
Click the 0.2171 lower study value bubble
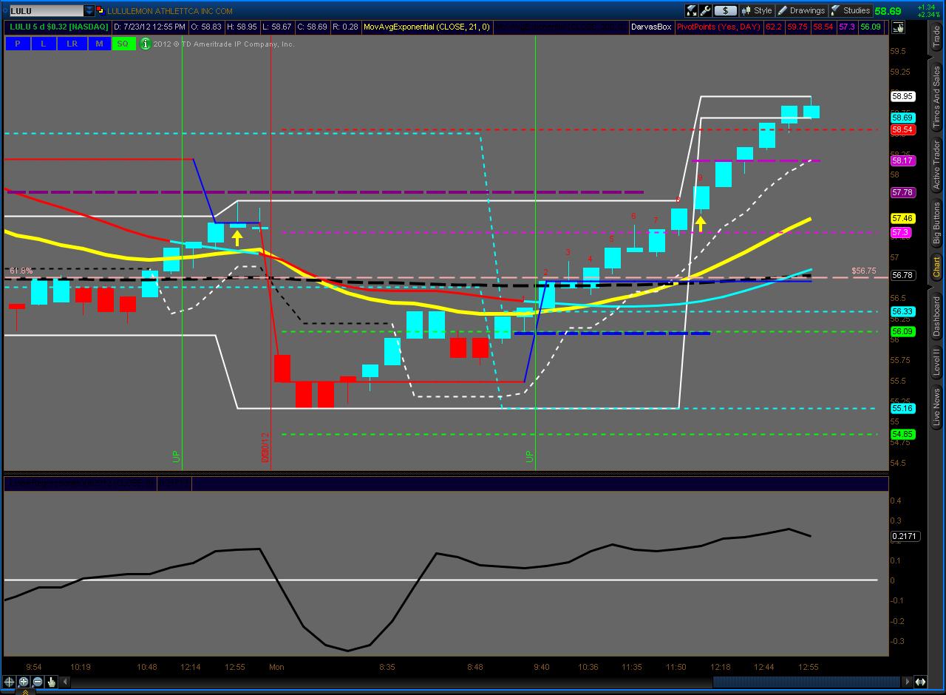pos(905,536)
